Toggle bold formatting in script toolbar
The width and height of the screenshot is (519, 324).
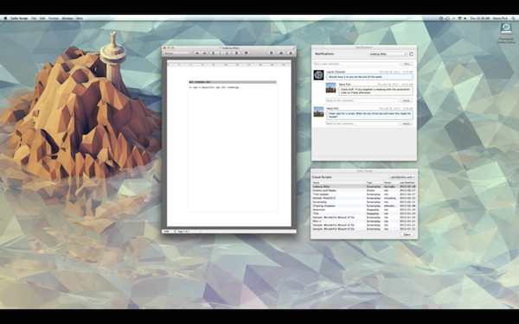click(213, 54)
